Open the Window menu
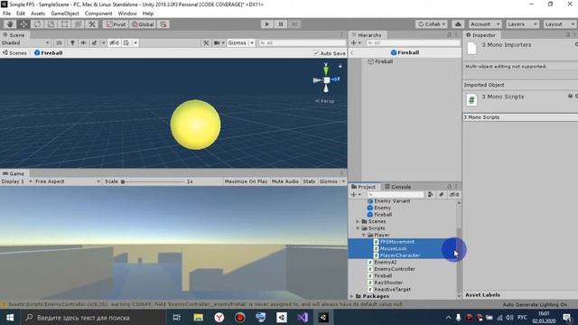Viewport: 578px width, 325px height. pyautogui.click(x=127, y=14)
